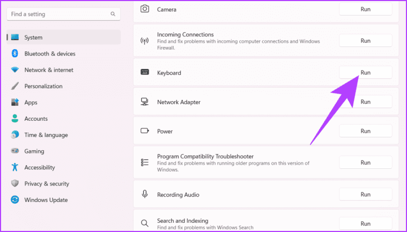Run the Network Adapter troubleshooter
Viewport: 407px width, 232px height.
tap(366, 102)
